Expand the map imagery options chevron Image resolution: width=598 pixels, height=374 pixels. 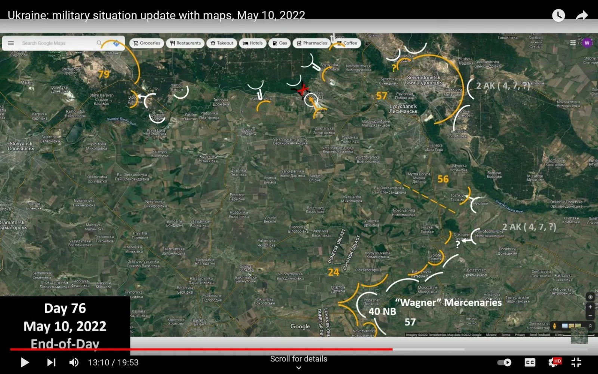pos(591,326)
